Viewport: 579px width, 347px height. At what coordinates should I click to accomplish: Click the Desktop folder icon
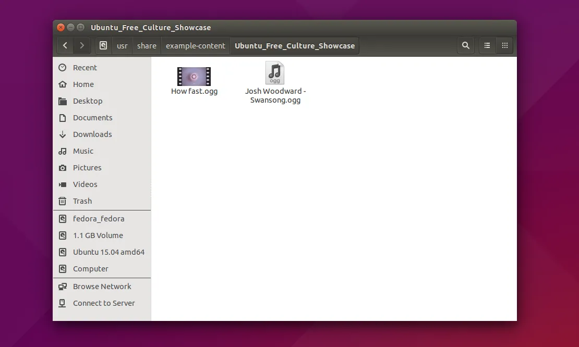pyautogui.click(x=63, y=101)
